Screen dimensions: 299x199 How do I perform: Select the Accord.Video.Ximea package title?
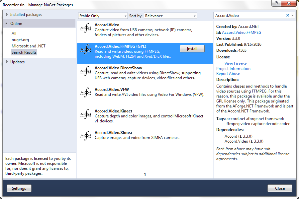[113, 133]
